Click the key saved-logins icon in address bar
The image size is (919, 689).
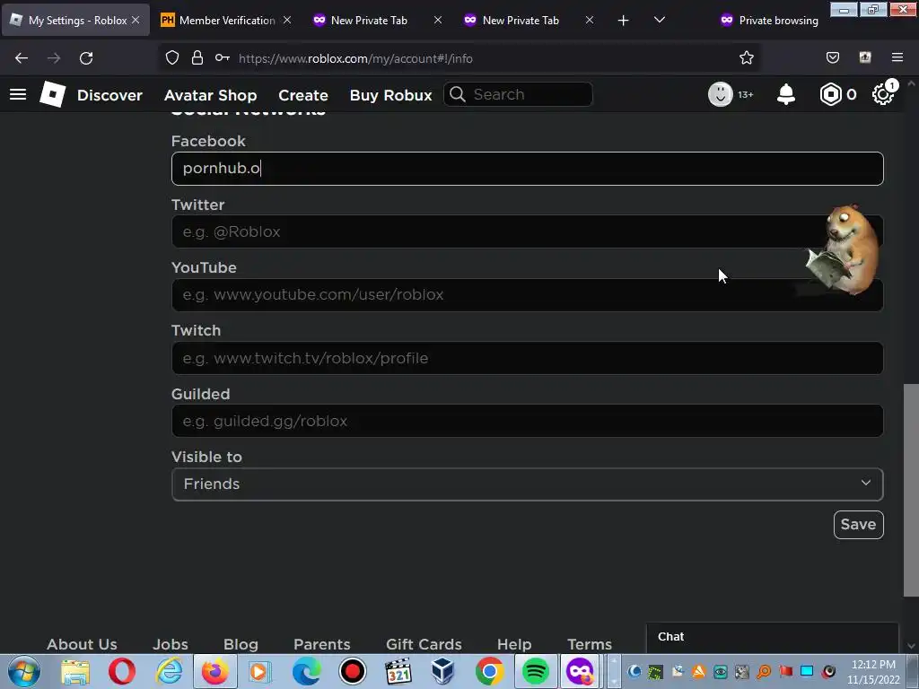[x=223, y=58]
